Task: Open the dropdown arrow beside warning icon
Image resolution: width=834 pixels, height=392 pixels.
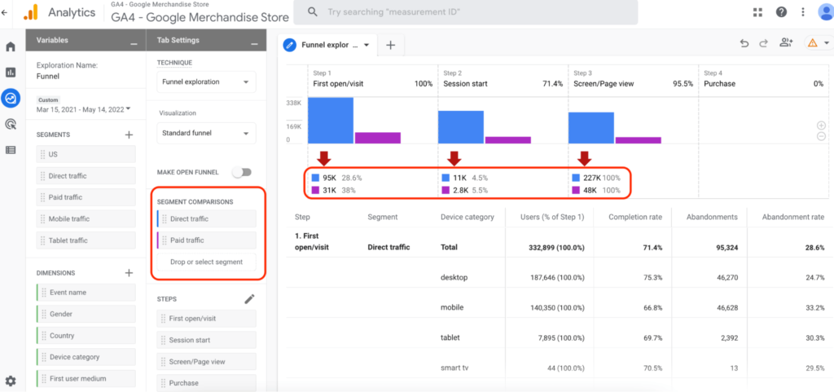Action: 826,44
